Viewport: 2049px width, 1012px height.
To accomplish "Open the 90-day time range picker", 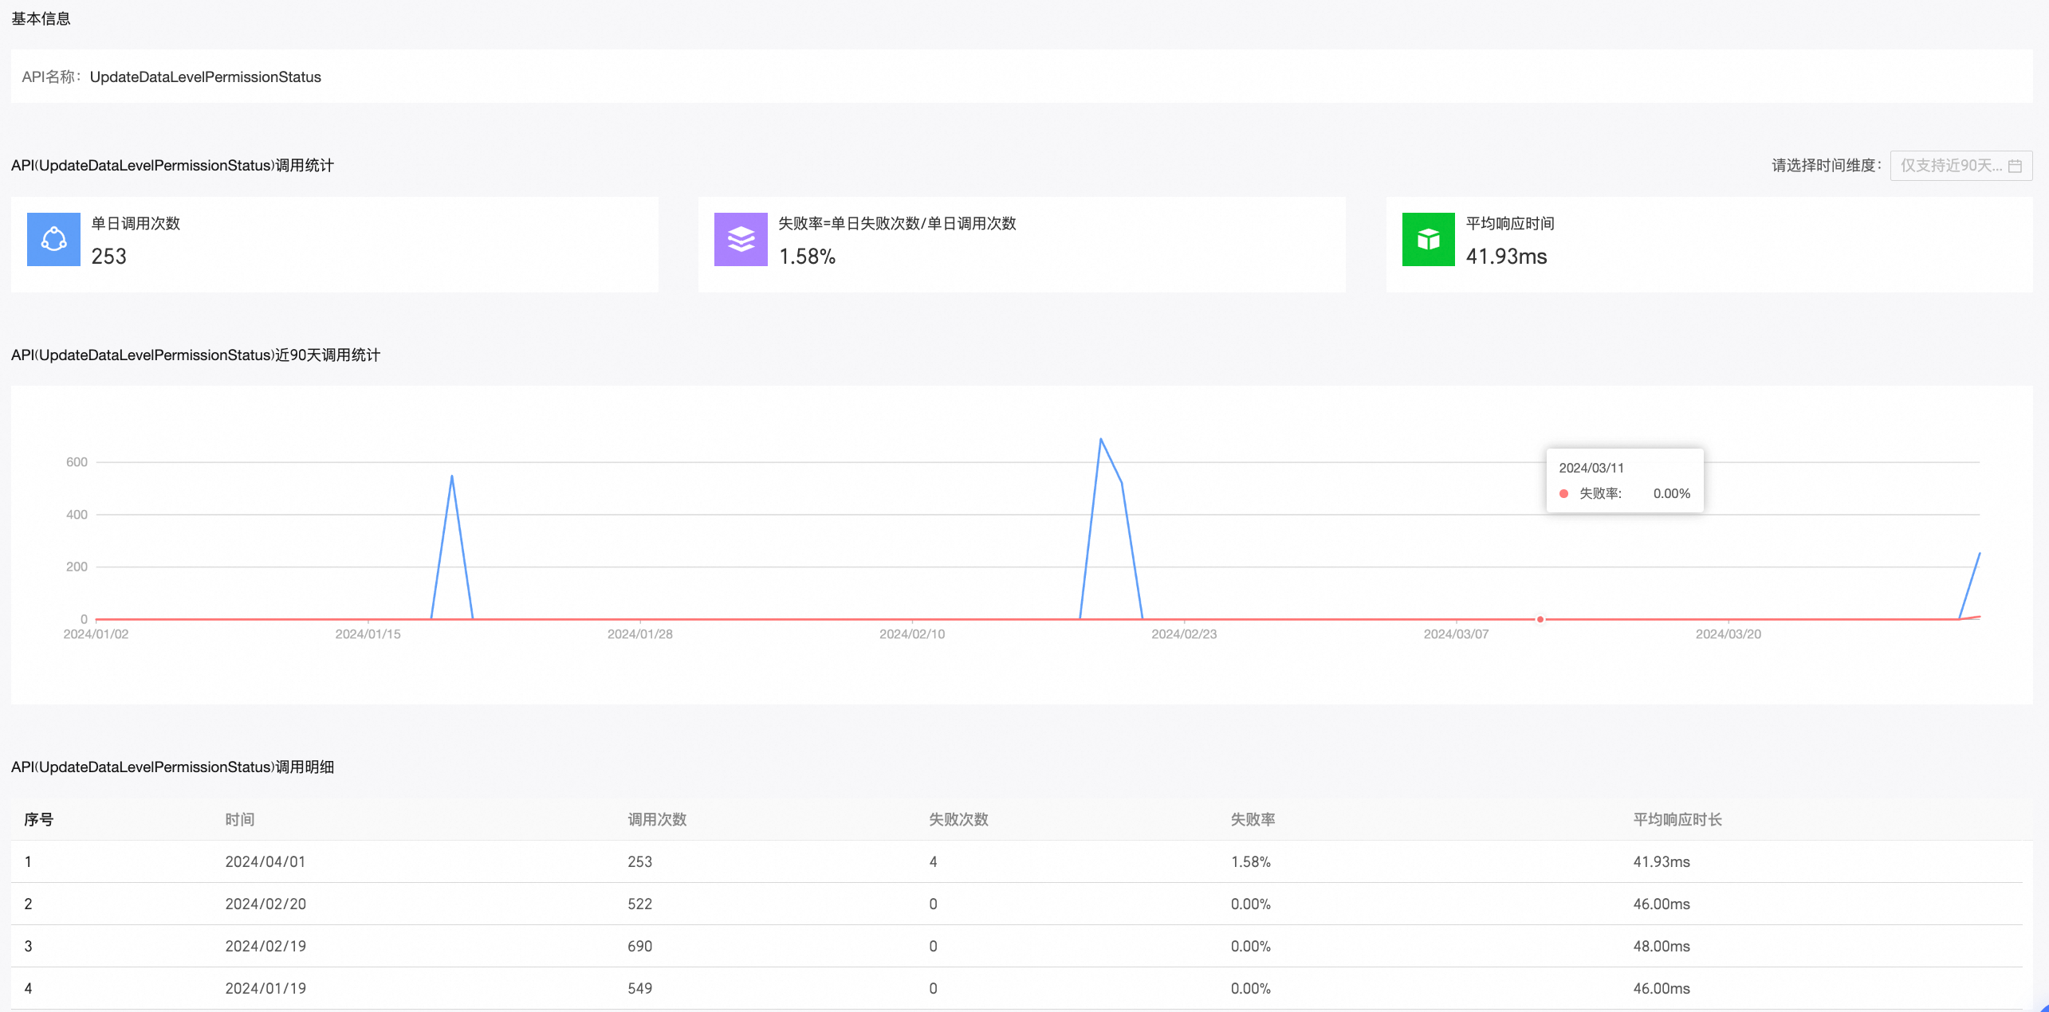I will (1952, 166).
